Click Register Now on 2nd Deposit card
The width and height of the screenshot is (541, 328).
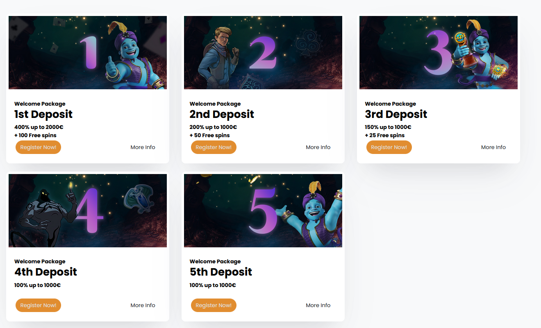(x=214, y=147)
